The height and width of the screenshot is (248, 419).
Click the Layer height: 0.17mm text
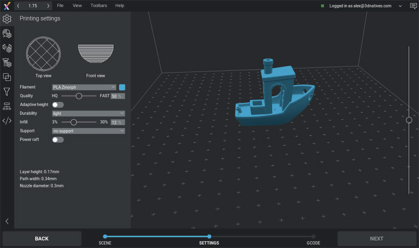click(40, 172)
